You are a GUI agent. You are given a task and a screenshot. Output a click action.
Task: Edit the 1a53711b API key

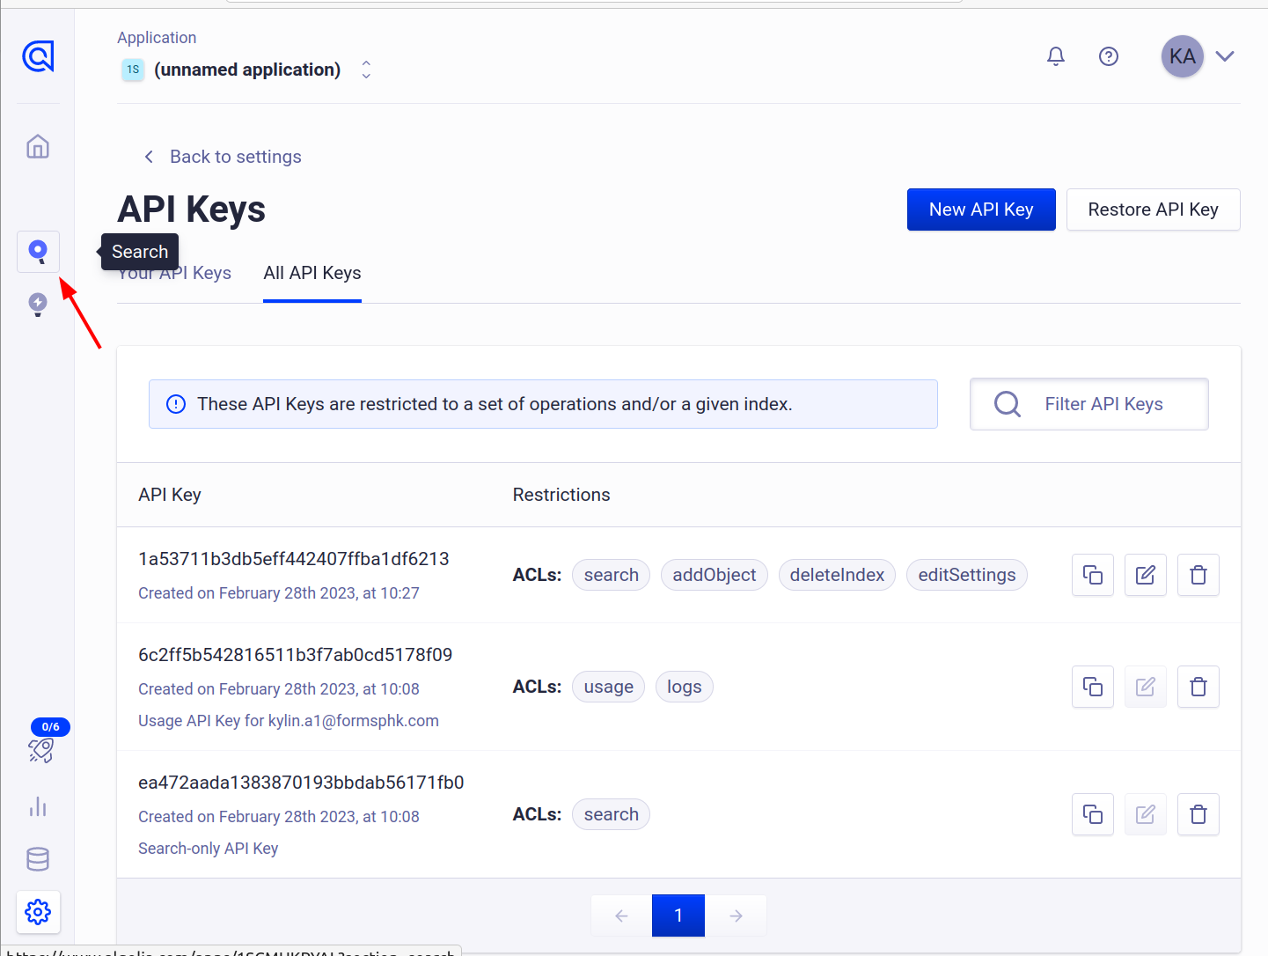pos(1146,575)
